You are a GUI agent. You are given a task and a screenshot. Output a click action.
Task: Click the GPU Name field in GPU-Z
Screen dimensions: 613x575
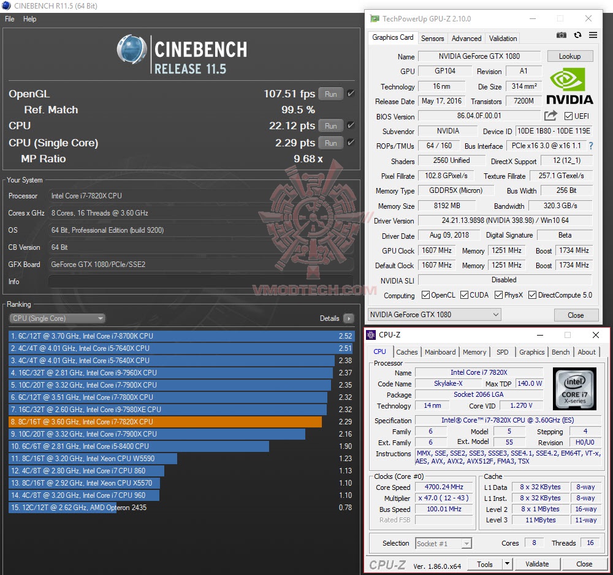[479, 56]
